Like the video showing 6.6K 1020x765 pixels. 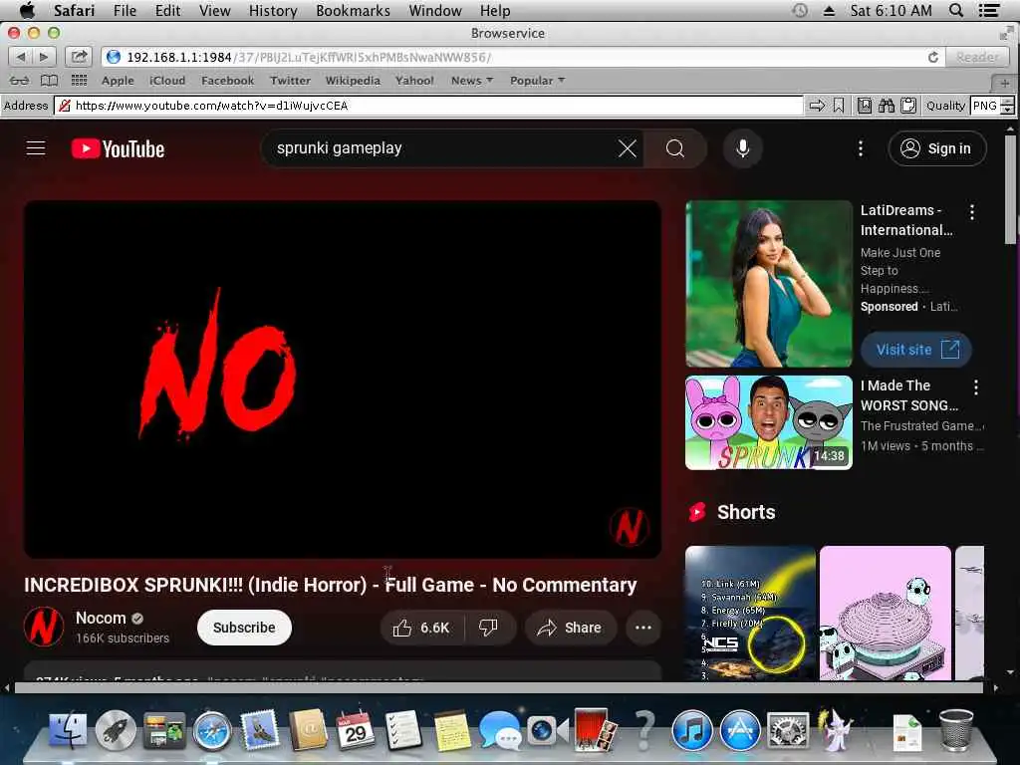point(422,628)
